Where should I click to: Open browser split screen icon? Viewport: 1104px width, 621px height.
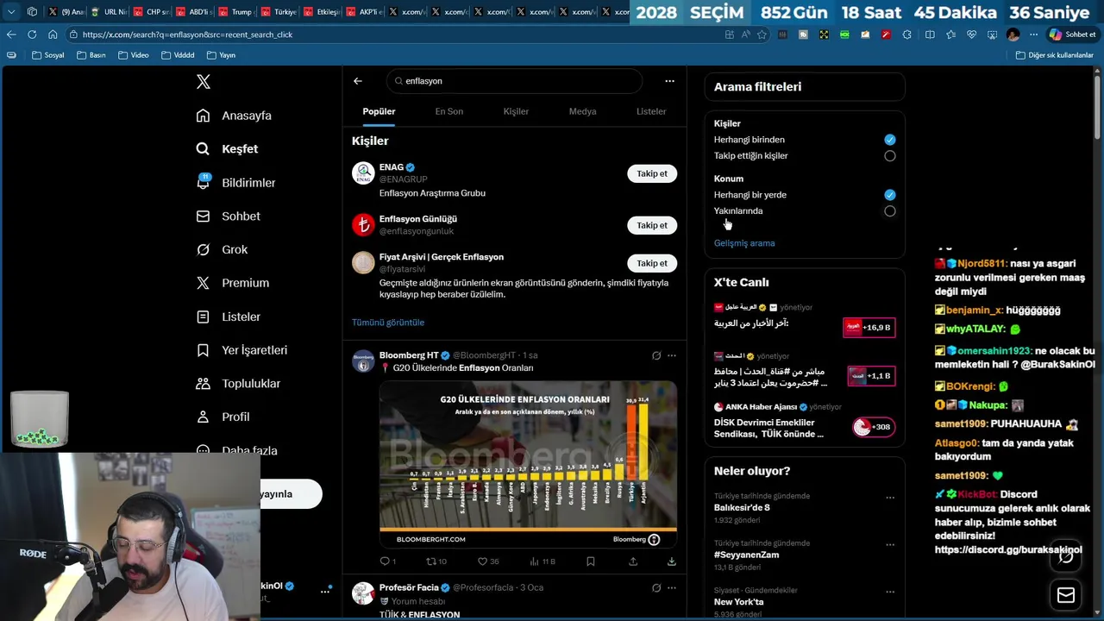click(x=930, y=34)
